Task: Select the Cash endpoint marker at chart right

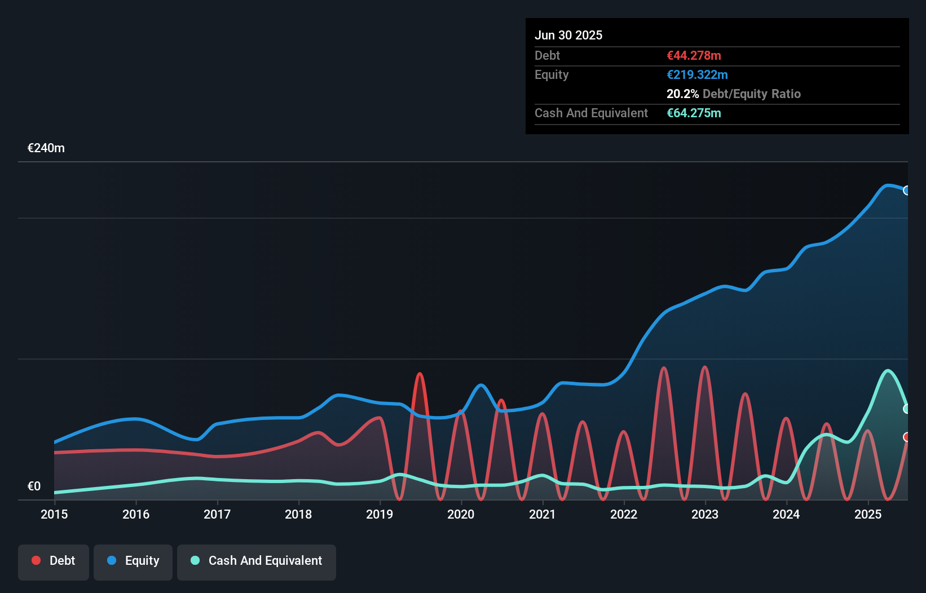Action: click(907, 408)
